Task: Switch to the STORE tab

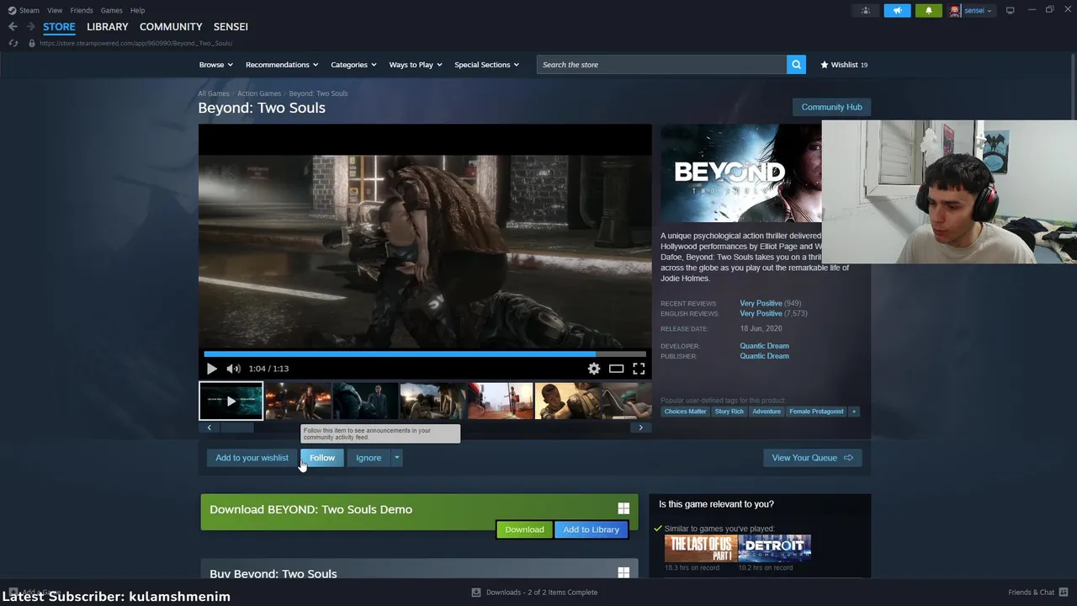Action: tap(59, 27)
